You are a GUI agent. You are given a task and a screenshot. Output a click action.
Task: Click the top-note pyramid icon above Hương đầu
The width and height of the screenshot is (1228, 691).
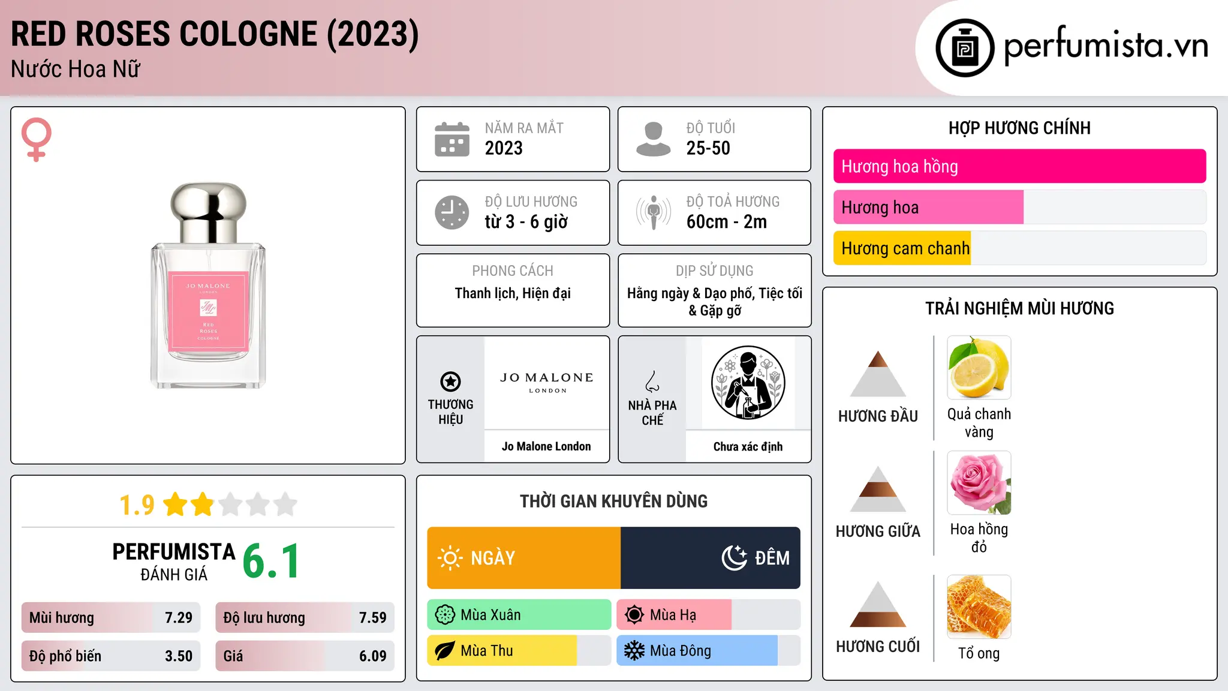pyautogui.click(x=878, y=374)
